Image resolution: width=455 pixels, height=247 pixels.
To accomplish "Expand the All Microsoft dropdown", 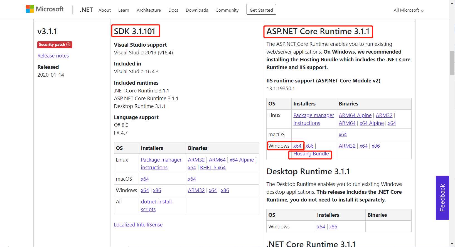I will [409, 10].
